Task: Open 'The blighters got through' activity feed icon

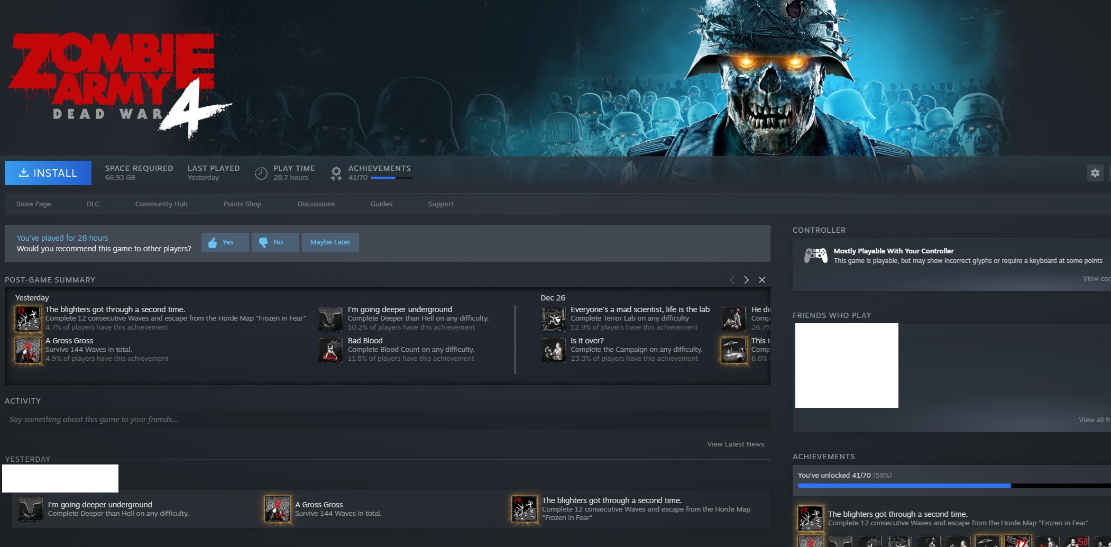Action: tap(525, 509)
